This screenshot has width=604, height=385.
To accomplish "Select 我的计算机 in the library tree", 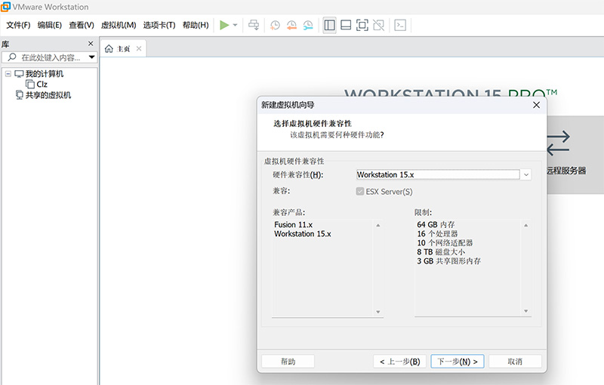I will (45, 73).
